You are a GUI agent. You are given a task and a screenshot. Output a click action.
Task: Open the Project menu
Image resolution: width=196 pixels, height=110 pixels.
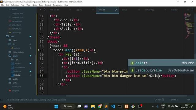point(48,5)
